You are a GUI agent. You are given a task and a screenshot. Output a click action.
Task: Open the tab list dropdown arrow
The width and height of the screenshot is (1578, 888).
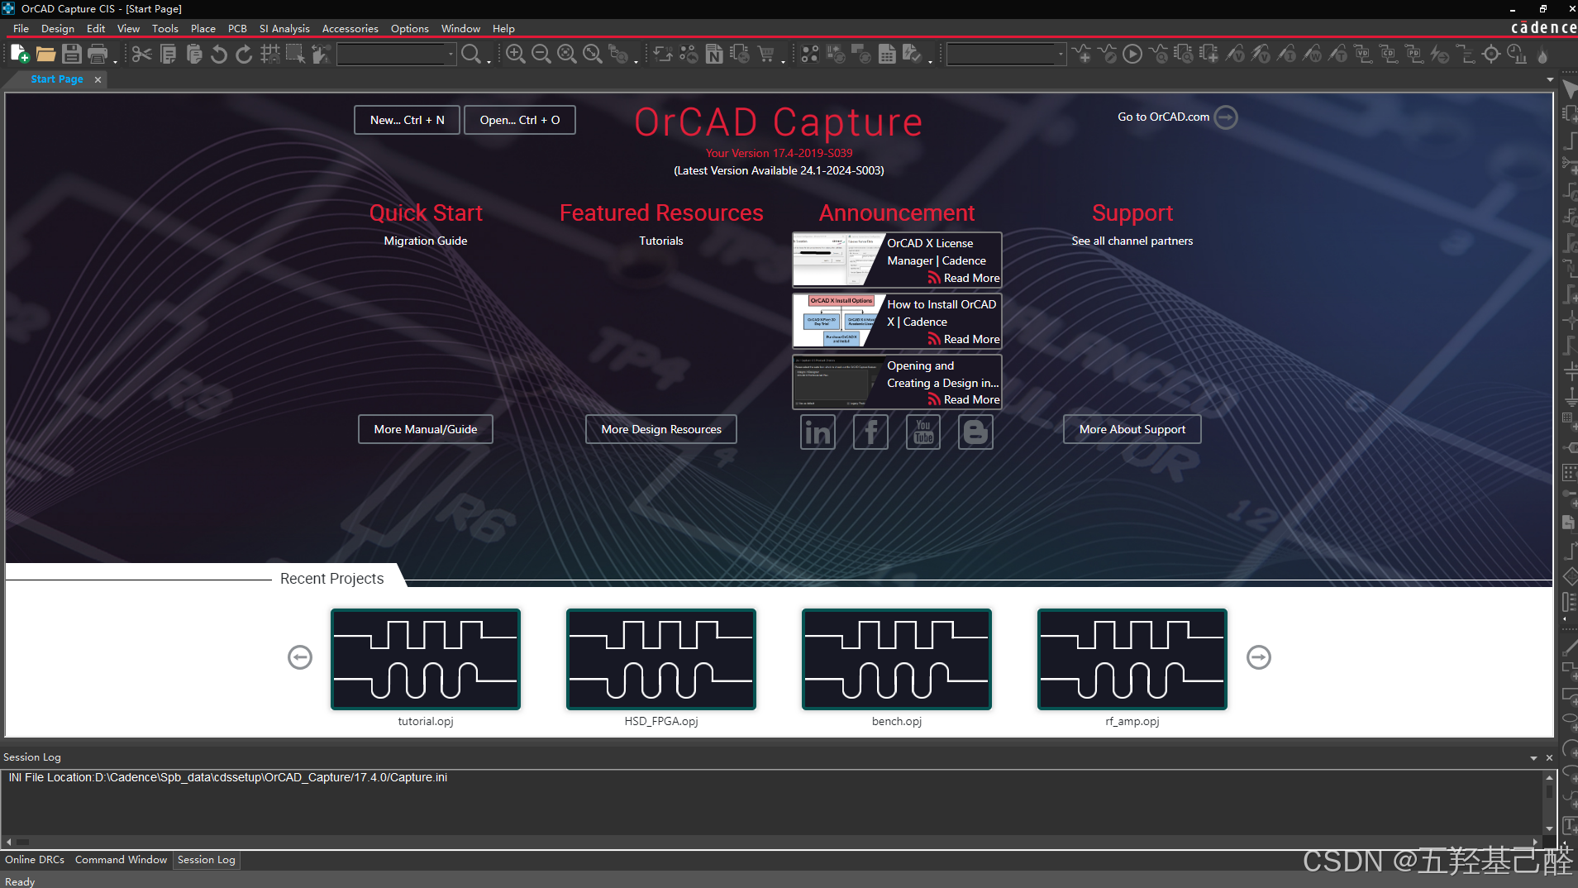pyautogui.click(x=1550, y=80)
